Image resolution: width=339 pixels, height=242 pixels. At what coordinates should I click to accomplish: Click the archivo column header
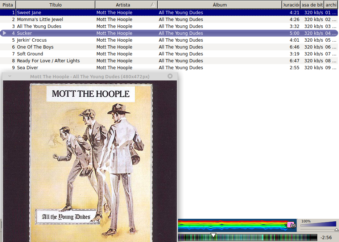click(331, 5)
